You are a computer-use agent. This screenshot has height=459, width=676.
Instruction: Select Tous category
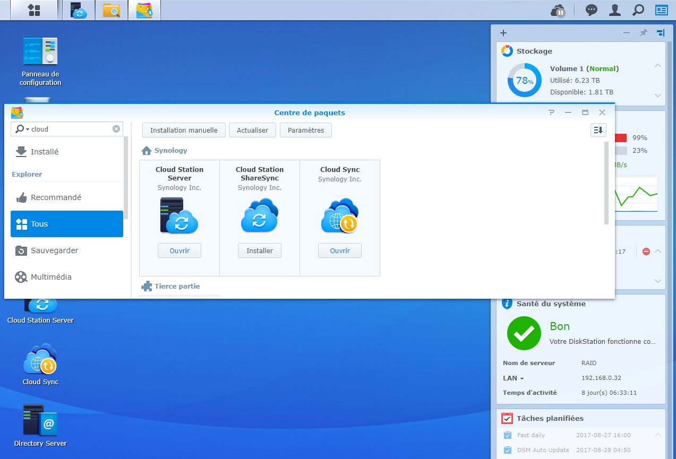pyautogui.click(x=67, y=224)
